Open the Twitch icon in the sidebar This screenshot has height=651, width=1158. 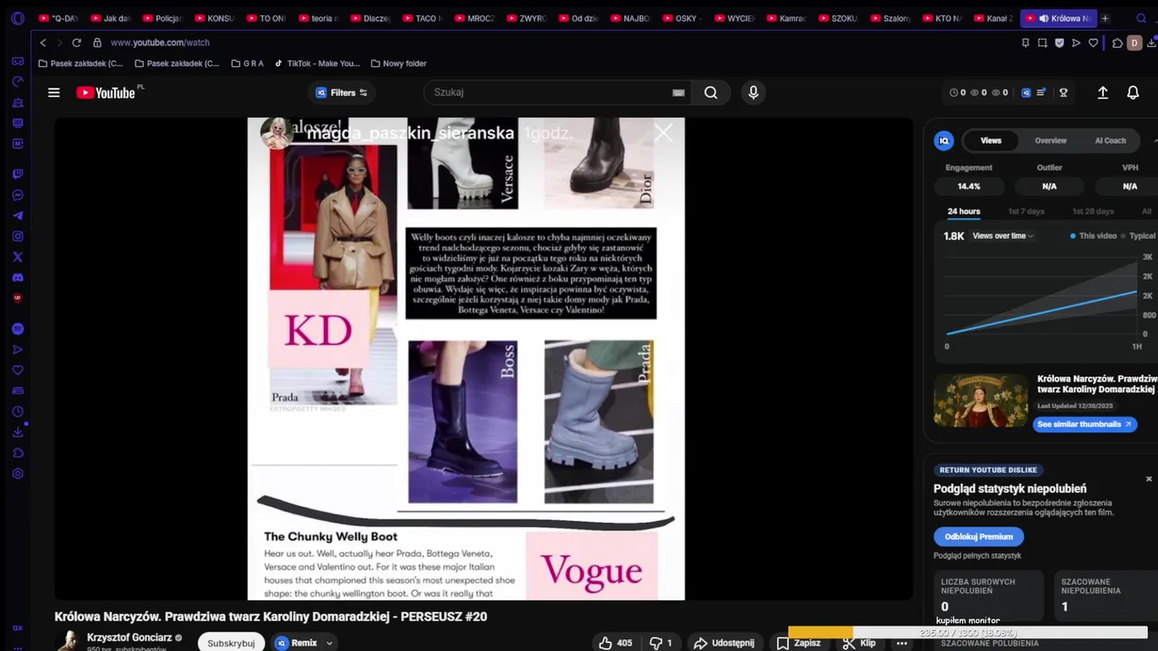click(17, 174)
